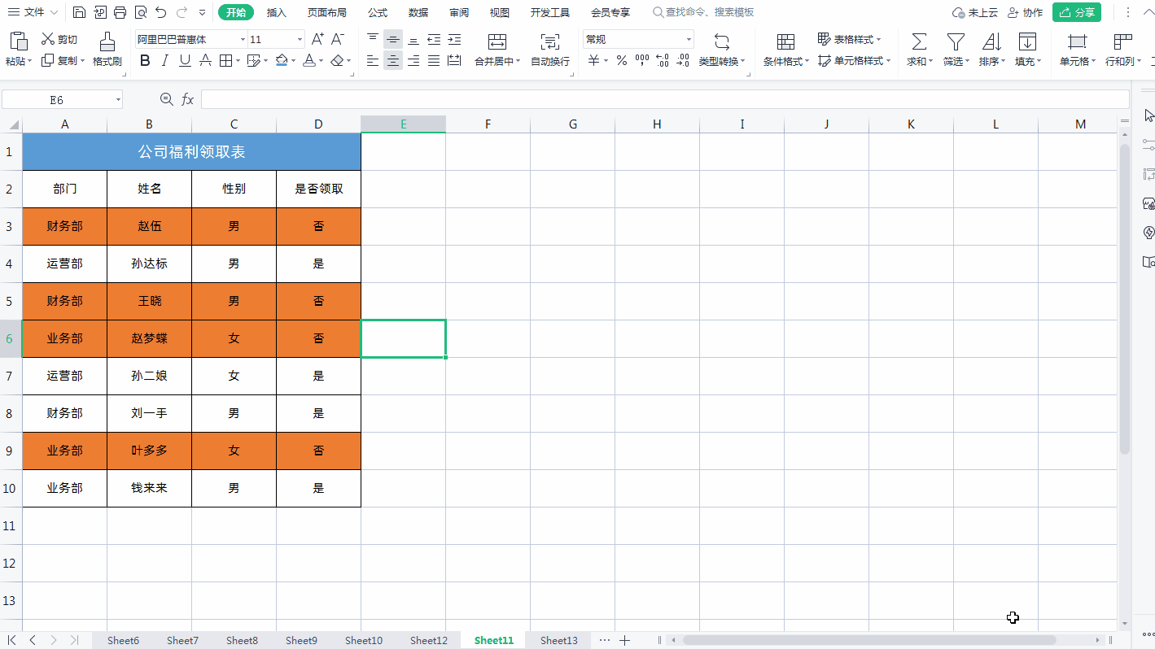Image resolution: width=1155 pixels, height=649 pixels.
Task: Click the Merge and Center (合并居中) icon
Action: click(497, 41)
